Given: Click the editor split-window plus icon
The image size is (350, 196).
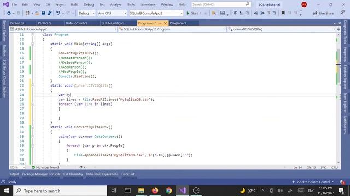Looking at the screenshot, I should (339, 29).
